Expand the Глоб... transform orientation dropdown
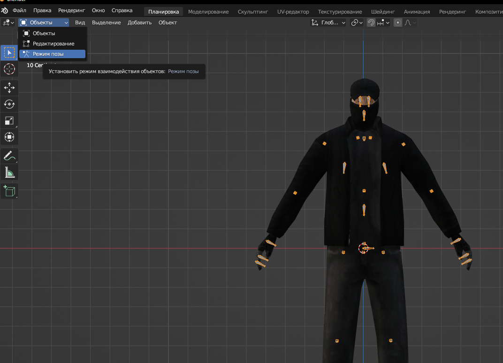The width and height of the screenshot is (503, 363). pyautogui.click(x=328, y=23)
